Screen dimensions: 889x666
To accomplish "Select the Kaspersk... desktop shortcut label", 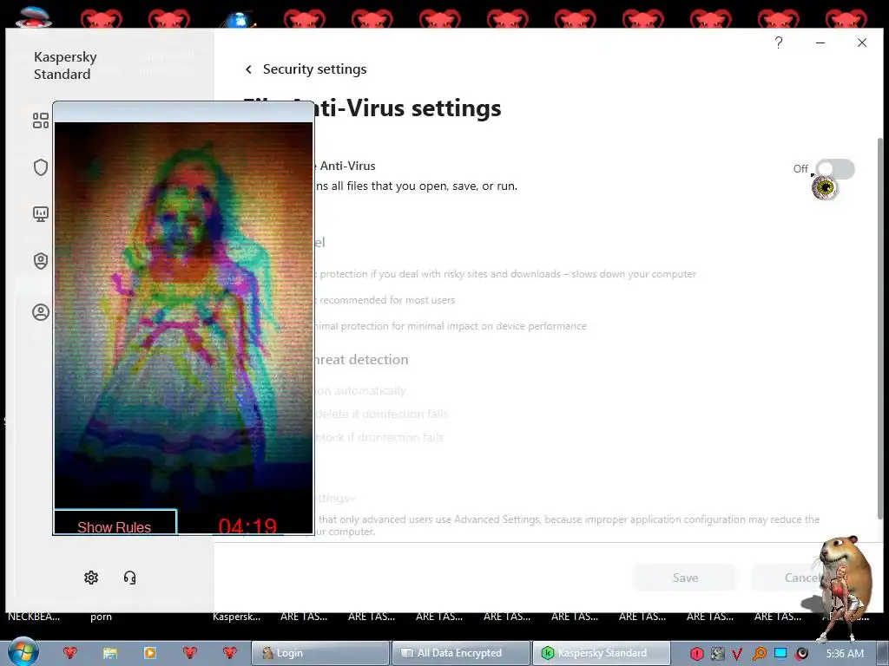I will pyautogui.click(x=236, y=617).
